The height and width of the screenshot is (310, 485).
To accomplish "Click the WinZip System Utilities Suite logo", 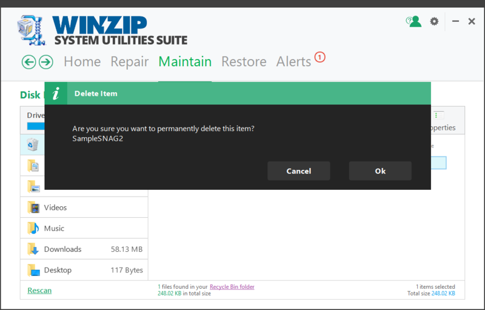I will (102, 30).
